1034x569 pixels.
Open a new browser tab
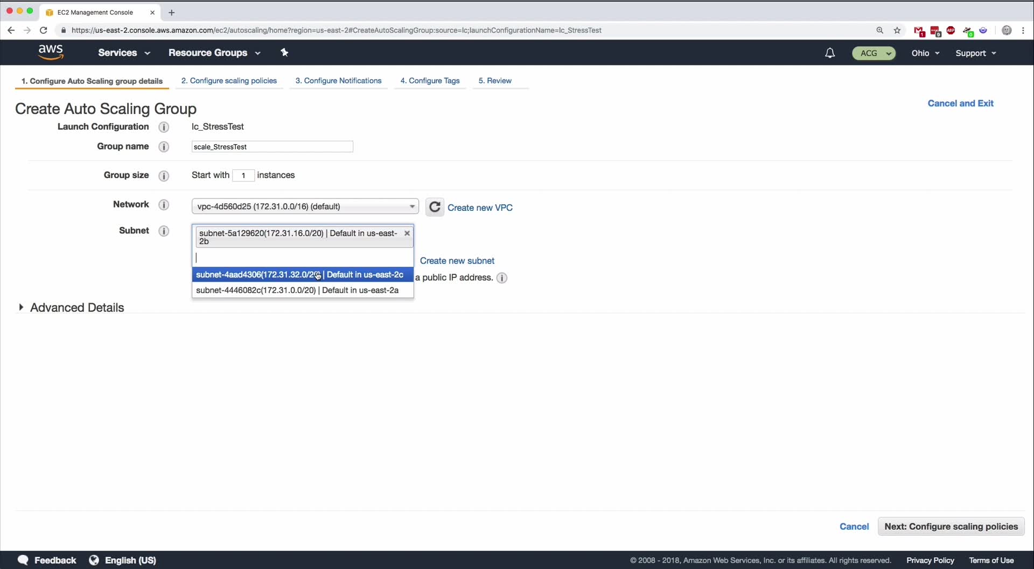point(172,12)
